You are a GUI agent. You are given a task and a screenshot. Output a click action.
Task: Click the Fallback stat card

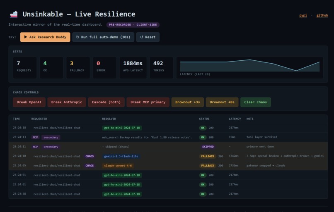click(x=78, y=67)
